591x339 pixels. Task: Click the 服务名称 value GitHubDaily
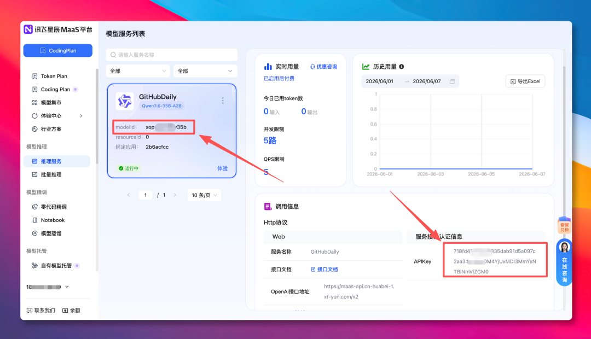pos(325,252)
